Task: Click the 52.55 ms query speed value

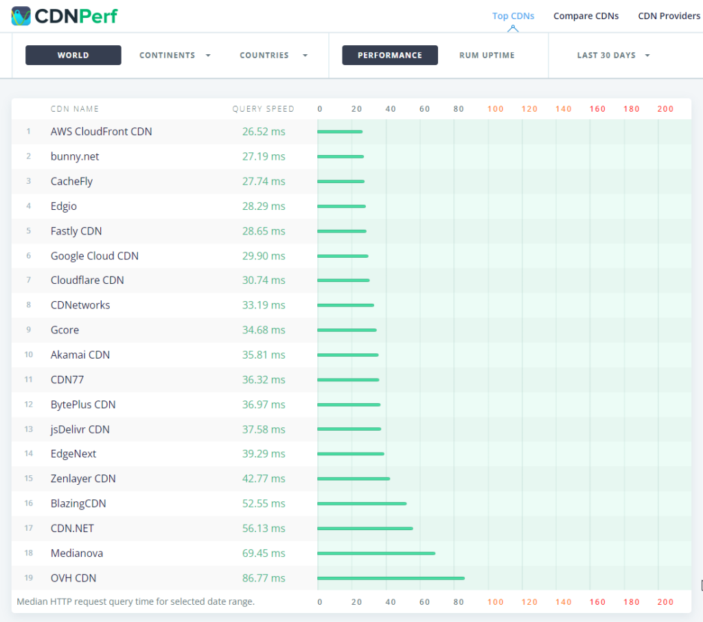Action: click(x=264, y=503)
